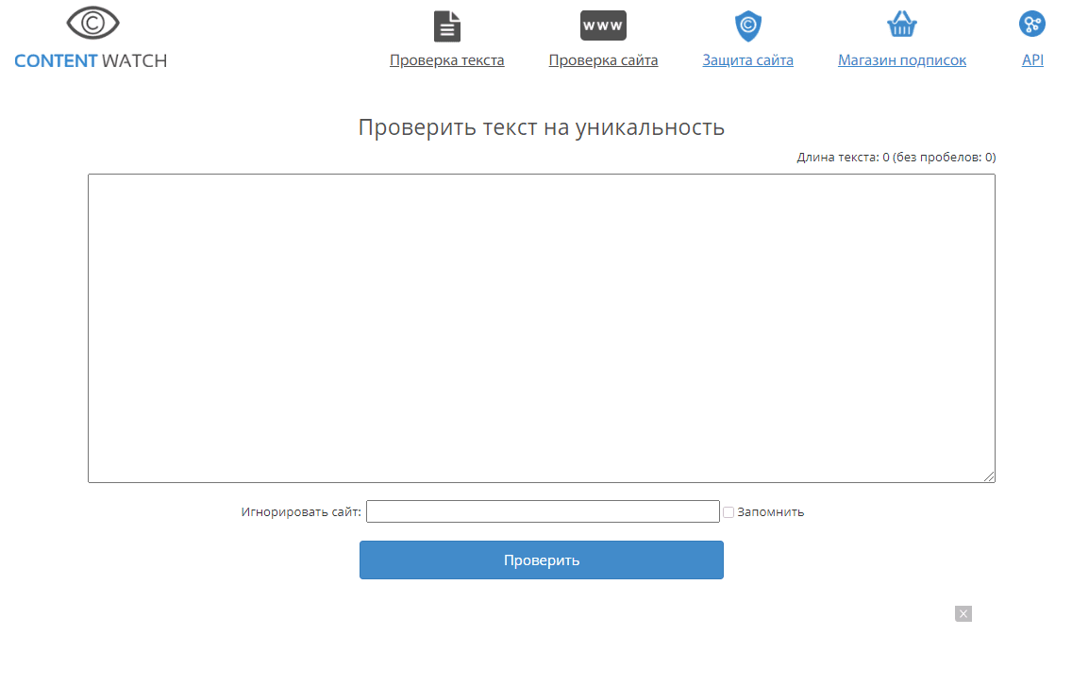Image resolution: width=1072 pixels, height=685 pixels.
Task: Close the ad with the gray X
Action: (x=963, y=614)
